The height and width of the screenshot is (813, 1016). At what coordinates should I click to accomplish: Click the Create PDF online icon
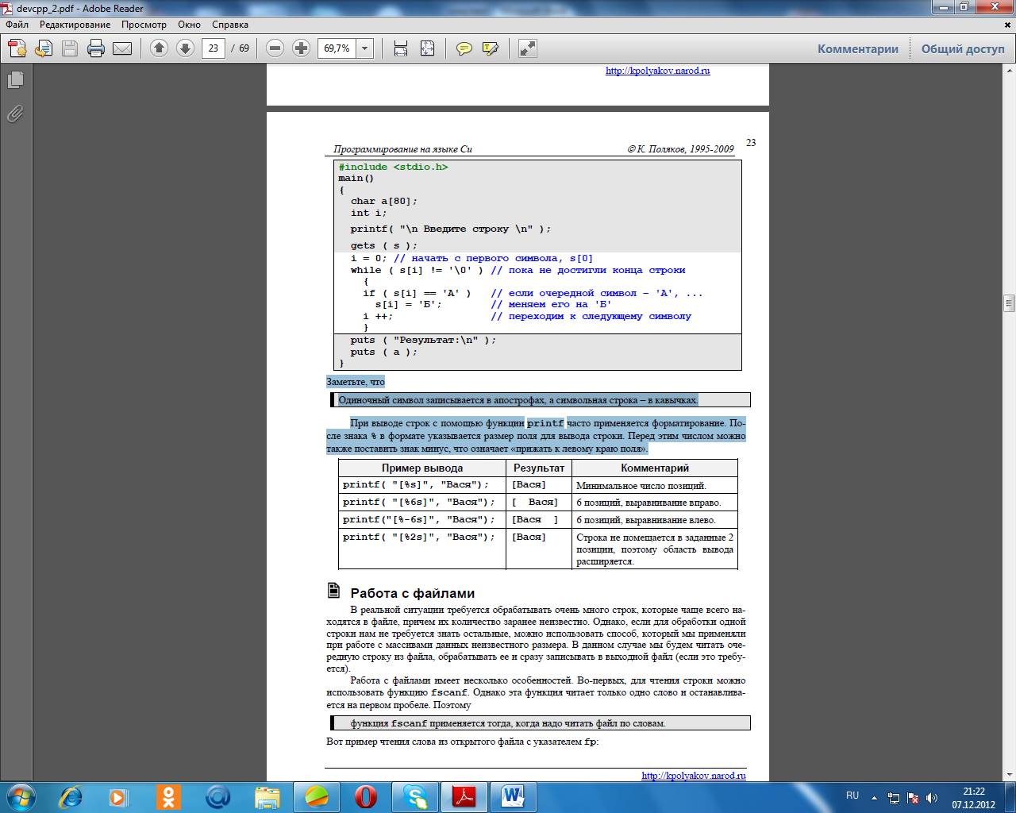[x=17, y=48]
